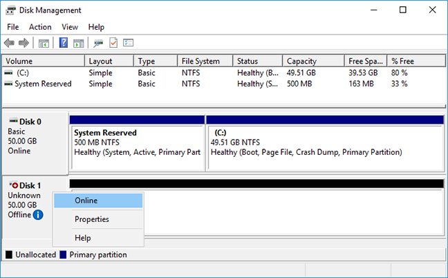Click the Disk Management title bar icon
Image resolution: width=448 pixels, height=278 pixels.
(x=11, y=10)
